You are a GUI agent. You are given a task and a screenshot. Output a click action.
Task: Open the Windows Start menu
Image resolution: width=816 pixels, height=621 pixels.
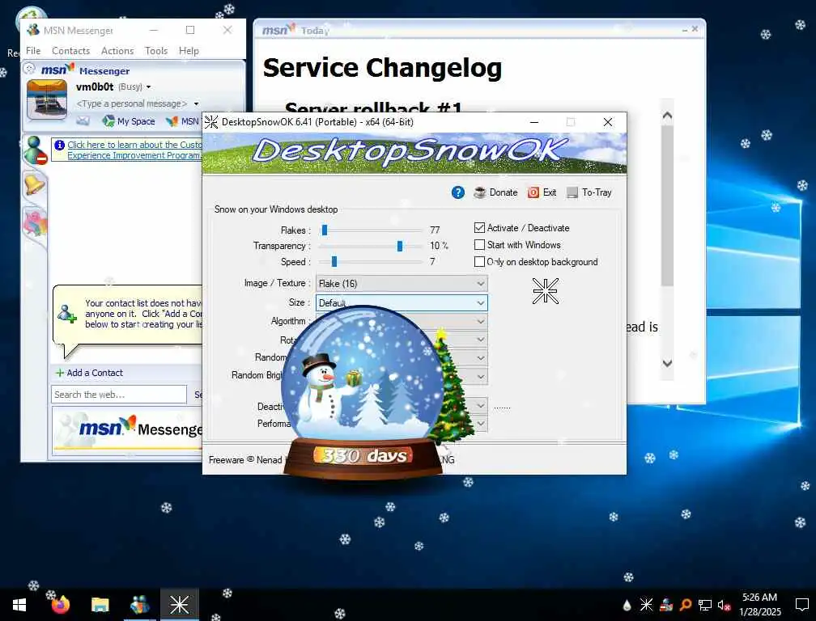pyautogui.click(x=19, y=605)
